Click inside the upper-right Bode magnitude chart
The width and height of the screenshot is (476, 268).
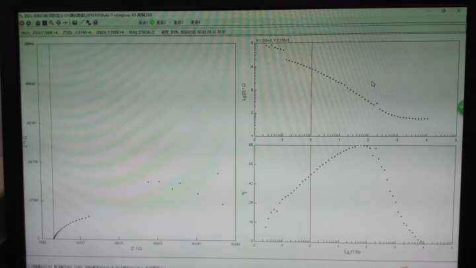coord(356,88)
